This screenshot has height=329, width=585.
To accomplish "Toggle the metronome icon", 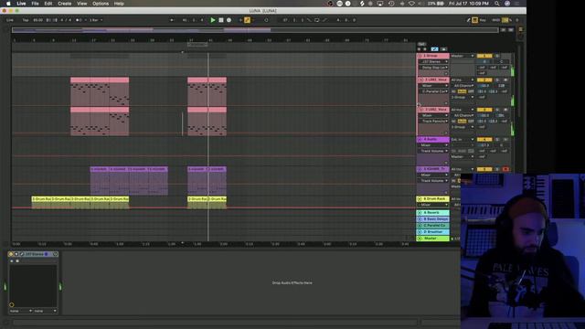I will tap(79, 20).
